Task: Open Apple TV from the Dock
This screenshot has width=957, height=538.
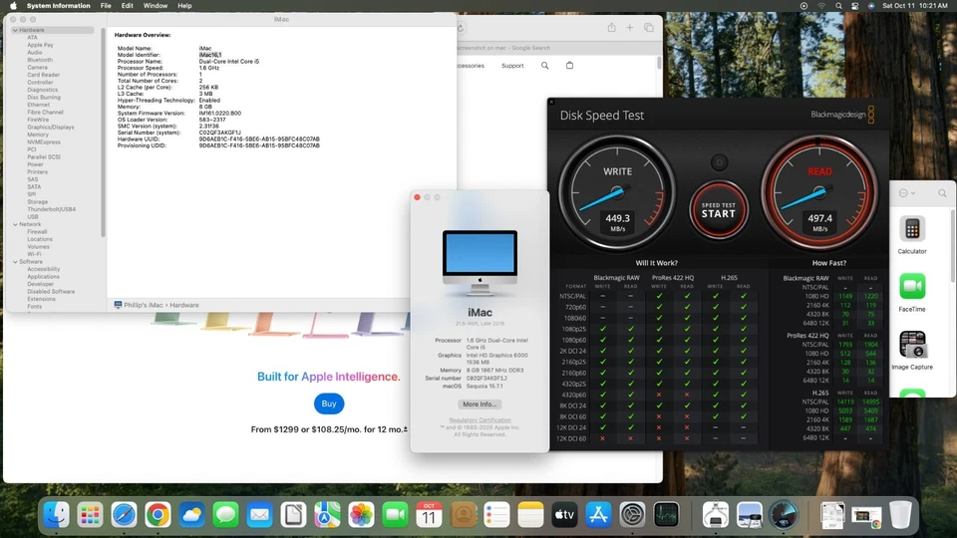Action: pos(564,515)
